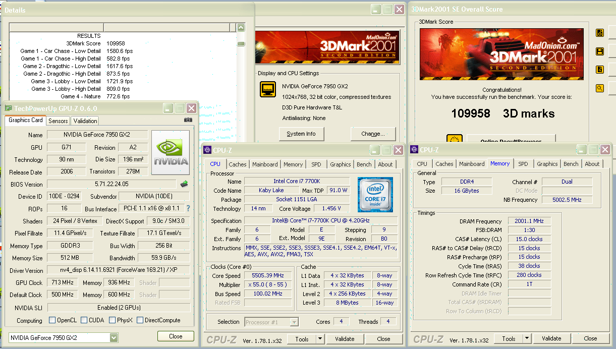Click the BIOS Version field 5.71.22.24.05
This screenshot has width=616, height=349.
tap(112, 184)
